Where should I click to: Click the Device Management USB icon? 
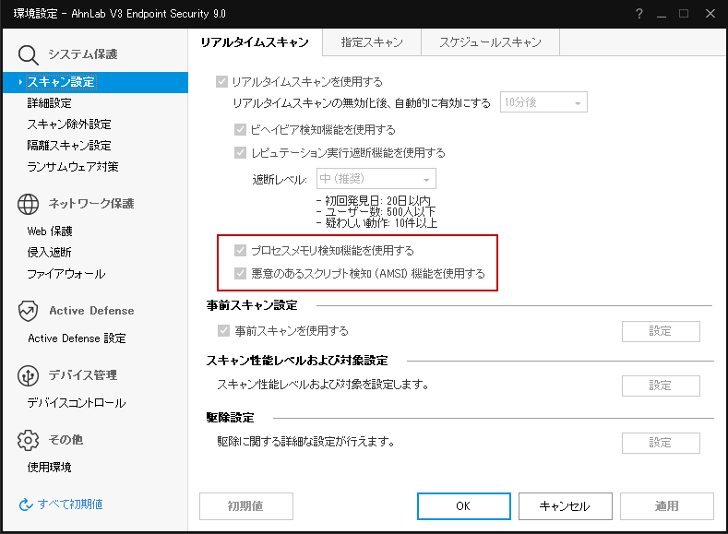coord(29,375)
